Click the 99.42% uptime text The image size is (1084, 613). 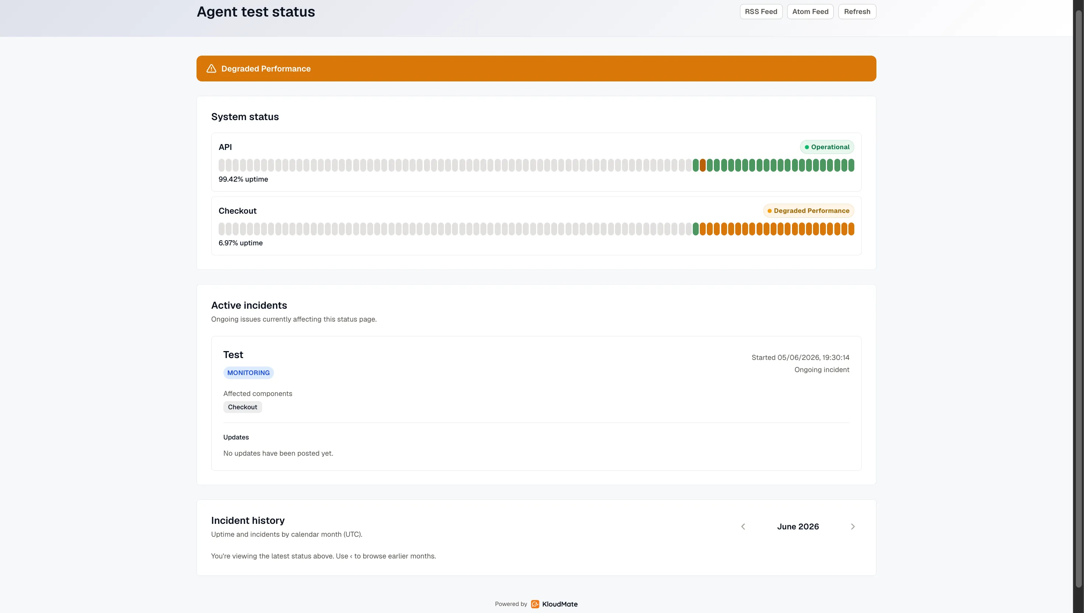point(243,179)
